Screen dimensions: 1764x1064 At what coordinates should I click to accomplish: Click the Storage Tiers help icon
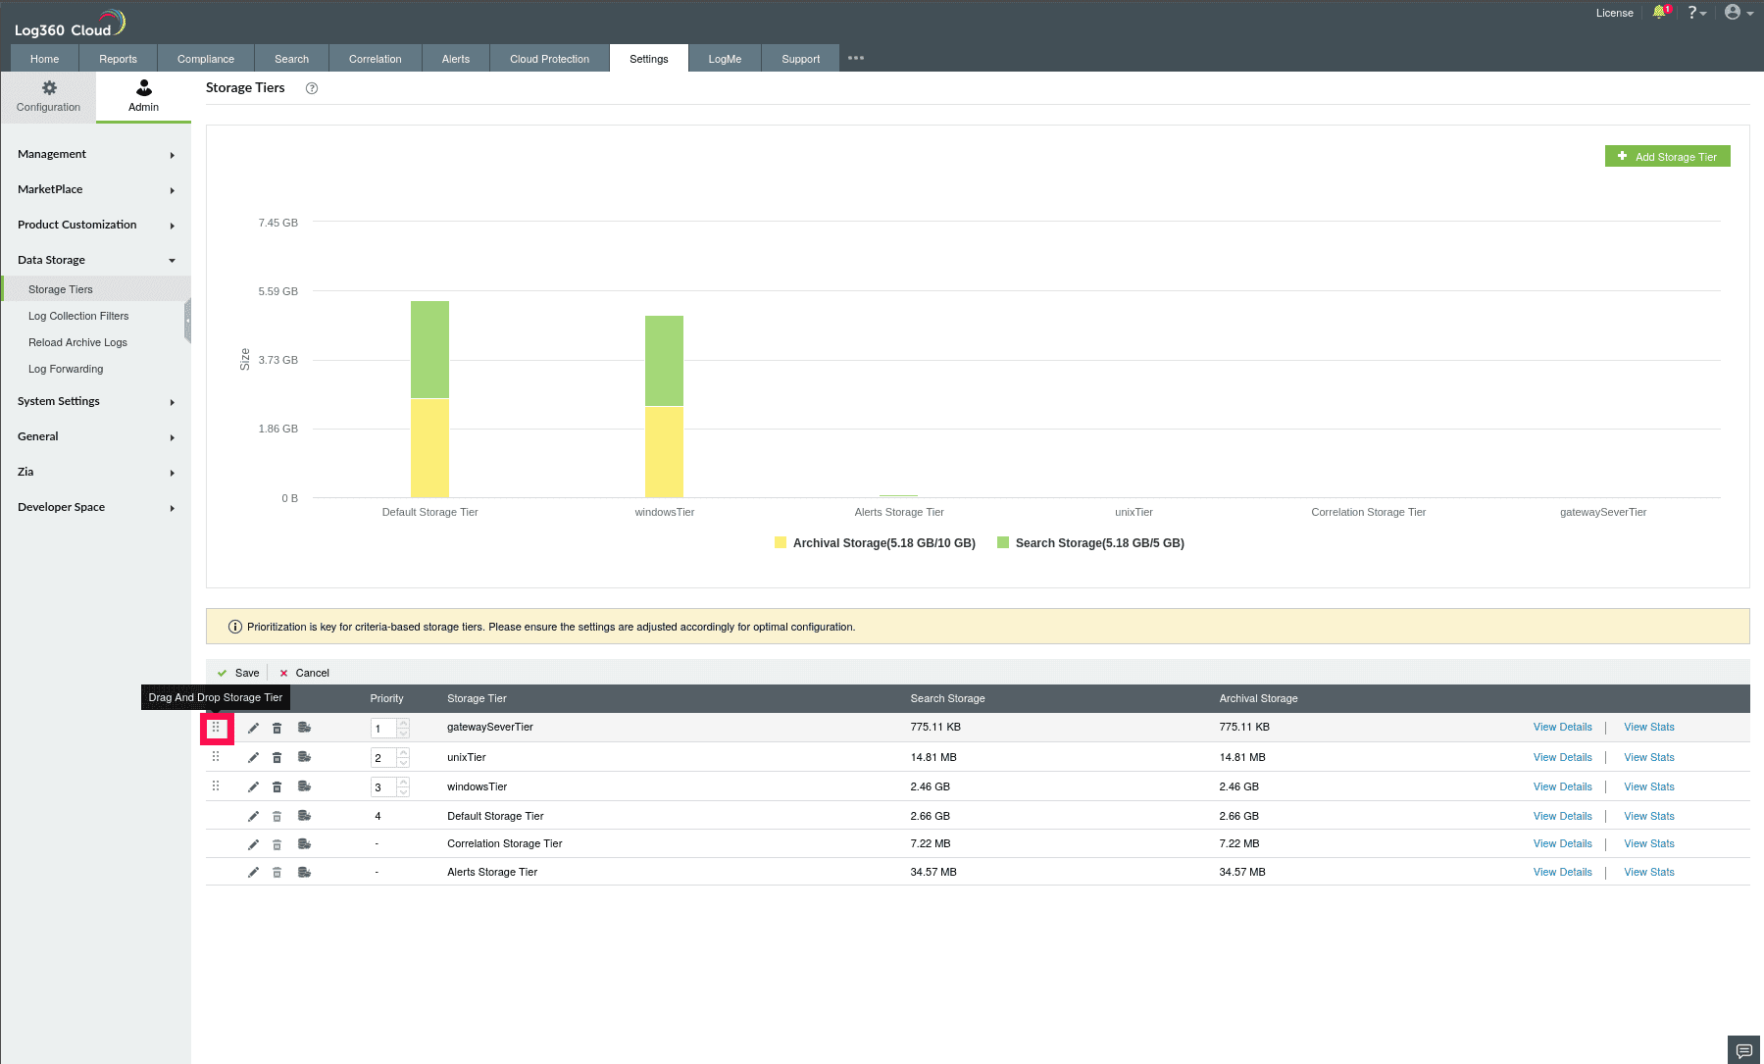point(311,88)
